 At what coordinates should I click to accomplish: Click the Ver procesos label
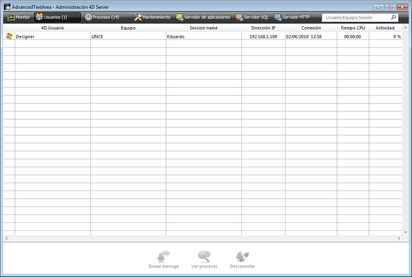tap(204, 266)
